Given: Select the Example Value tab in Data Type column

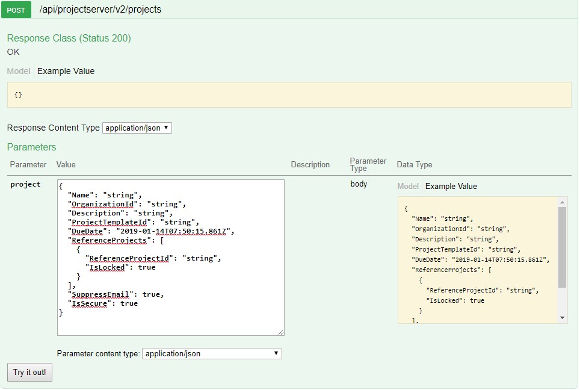Looking at the screenshot, I should [451, 186].
